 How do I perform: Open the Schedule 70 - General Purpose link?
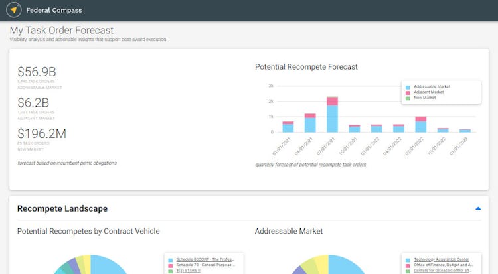tap(205, 265)
